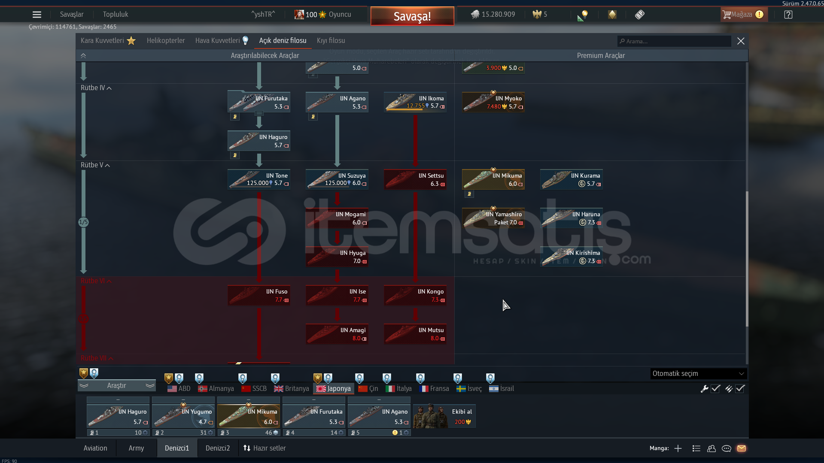824x463 pixels.
Task: Click the Araştır research button
Action: tap(117, 386)
